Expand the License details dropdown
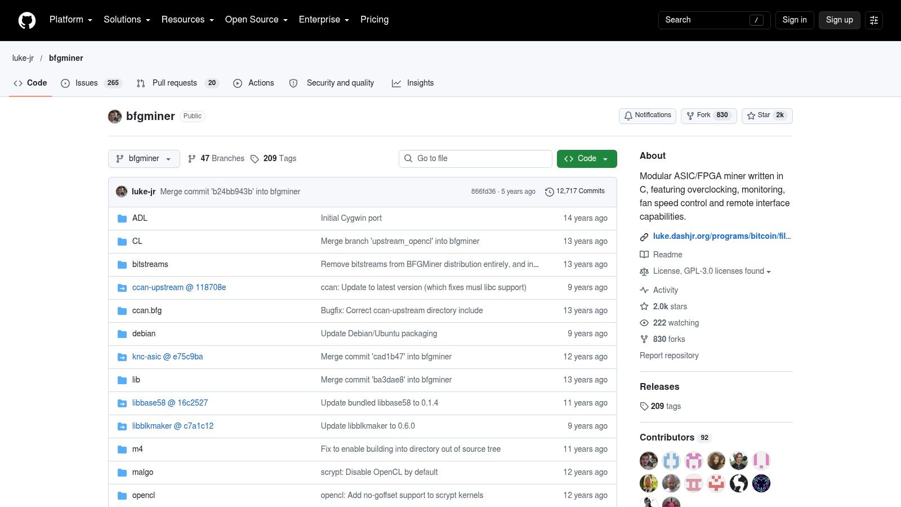 pyautogui.click(x=712, y=271)
